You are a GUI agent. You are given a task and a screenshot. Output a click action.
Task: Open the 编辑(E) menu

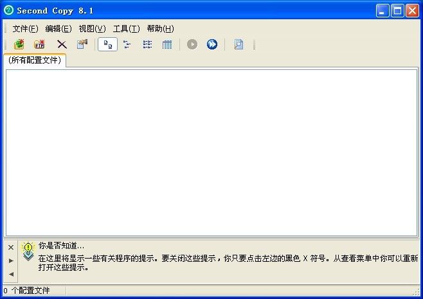point(58,29)
